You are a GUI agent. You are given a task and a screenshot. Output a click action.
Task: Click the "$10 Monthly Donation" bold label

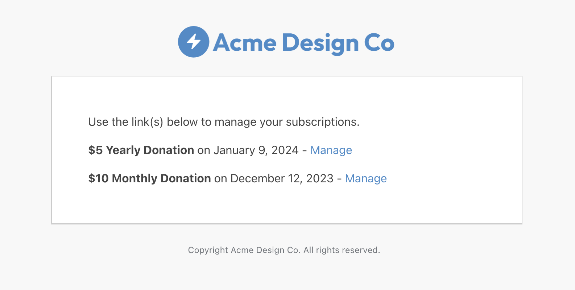(x=149, y=178)
